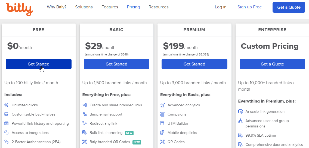Open the Why Bitly? menu
309x148 pixels.
point(57,7)
